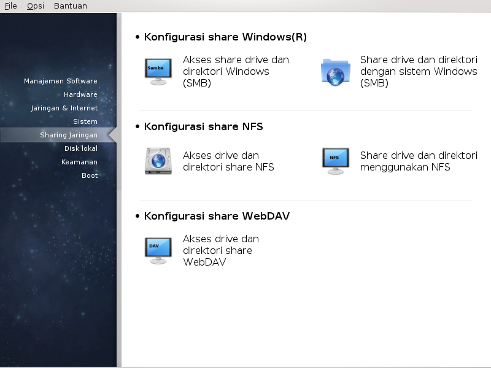Open the Bantuan menu
Screen dimensions: 491x368
pos(71,6)
